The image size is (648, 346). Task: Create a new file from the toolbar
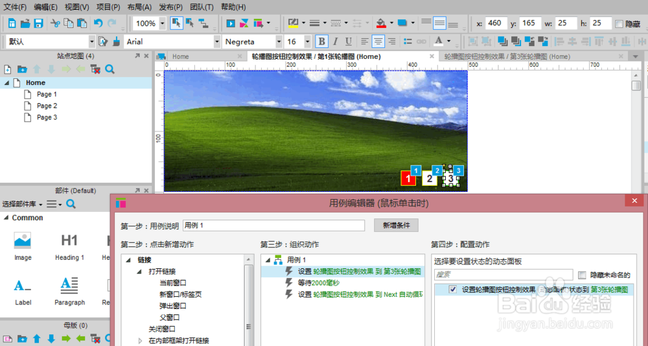pos(12,23)
